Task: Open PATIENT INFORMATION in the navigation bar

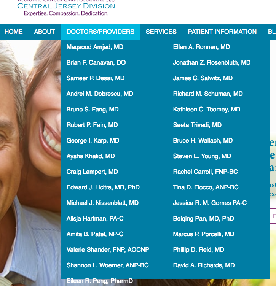Action: tap(222, 32)
